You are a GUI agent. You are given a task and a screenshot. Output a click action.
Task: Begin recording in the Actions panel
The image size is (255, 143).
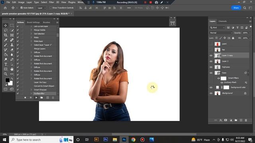click(x=31, y=98)
